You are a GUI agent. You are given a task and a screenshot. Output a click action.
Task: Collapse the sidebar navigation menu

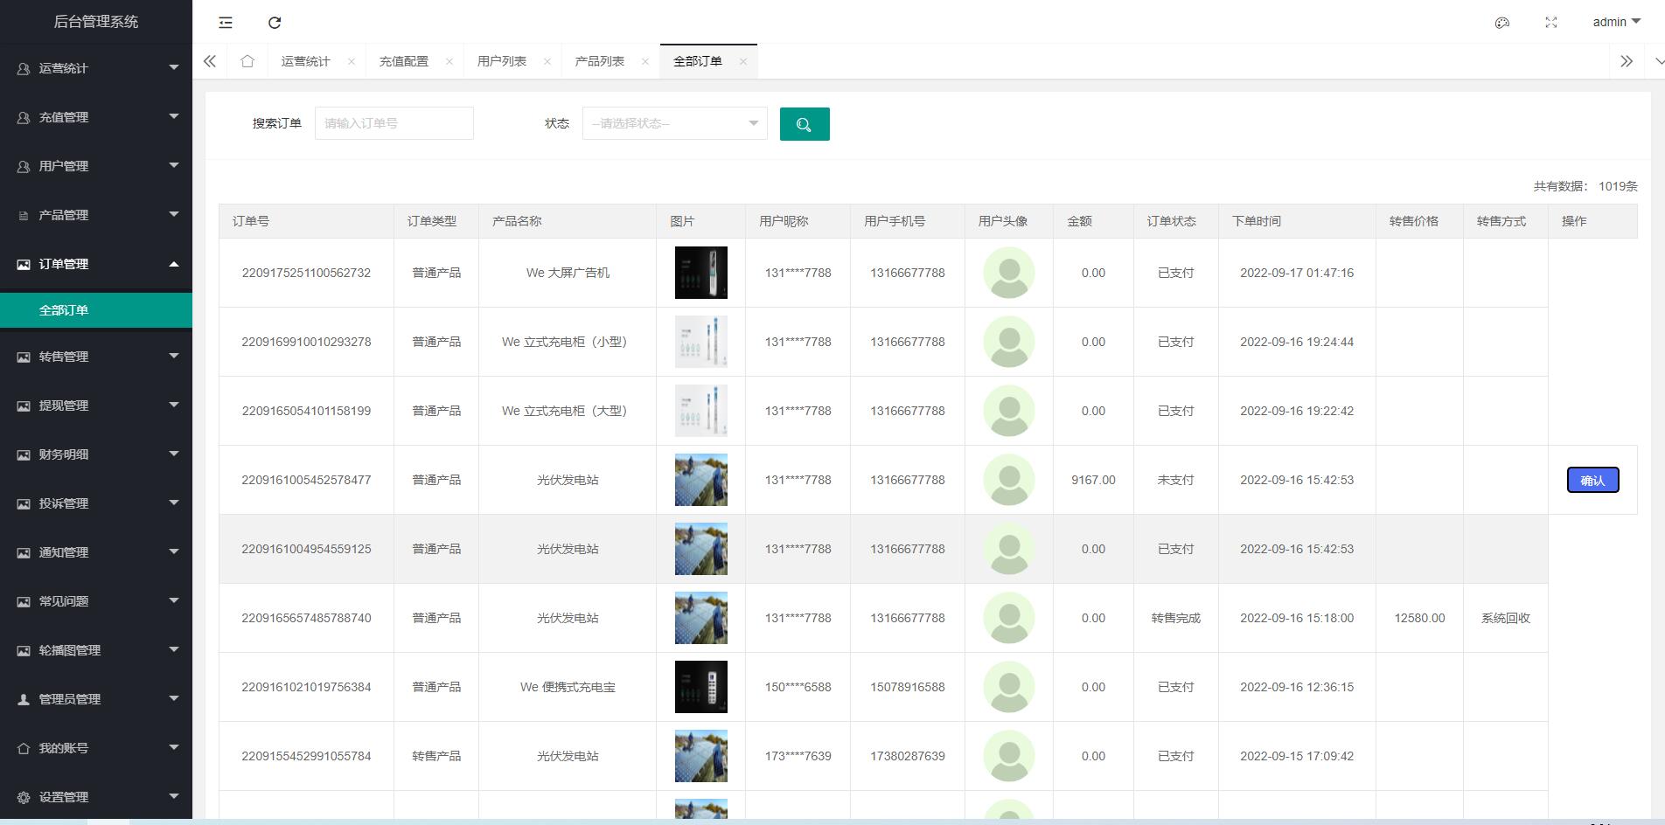pos(225,23)
